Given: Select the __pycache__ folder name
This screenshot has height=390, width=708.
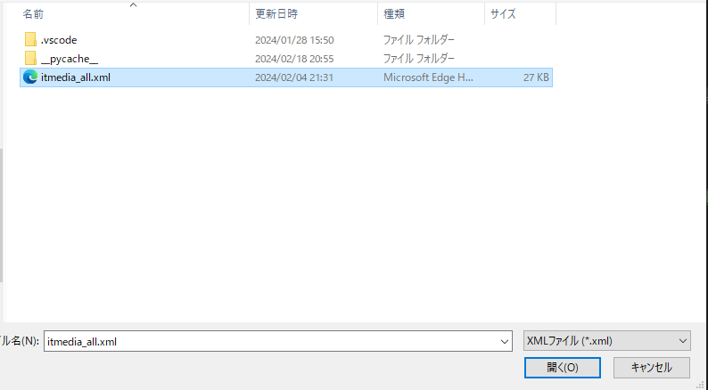Looking at the screenshot, I should click(70, 59).
